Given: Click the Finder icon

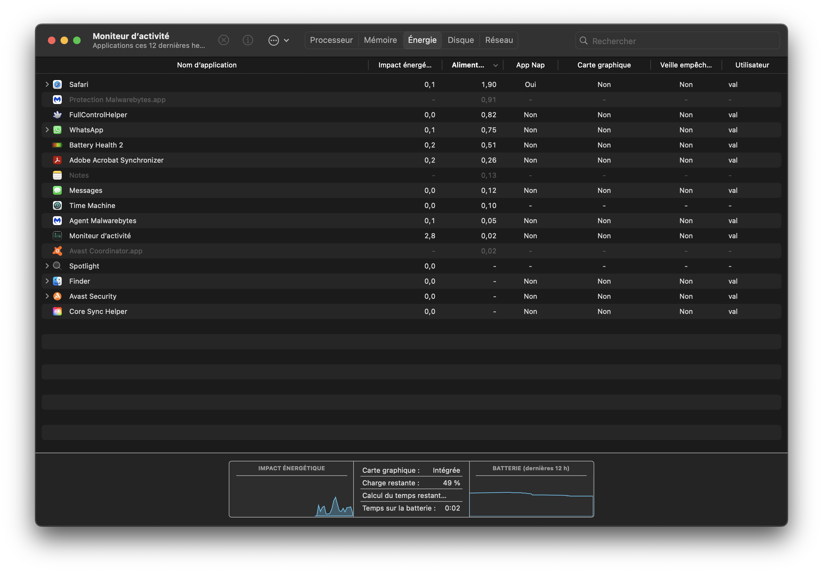Looking at the screenshot, I should pos(57,281).
